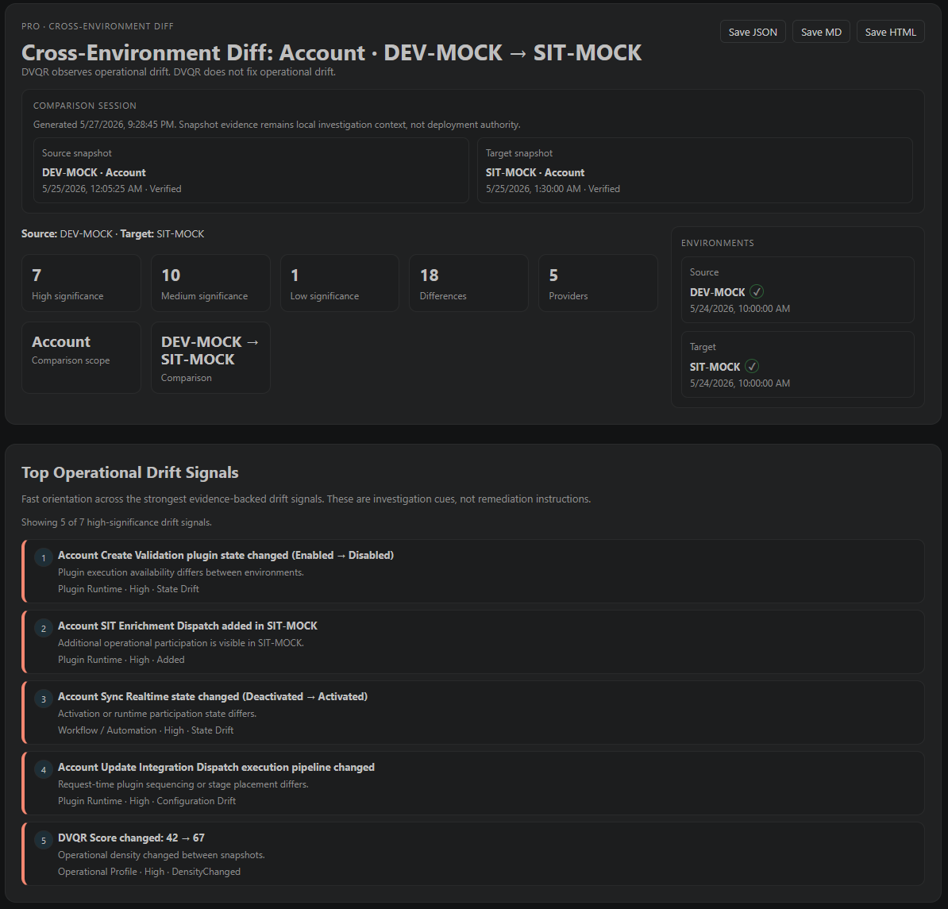Click 'Plugin Runtime · High · State Drift' tags

(x=128, y=589)
